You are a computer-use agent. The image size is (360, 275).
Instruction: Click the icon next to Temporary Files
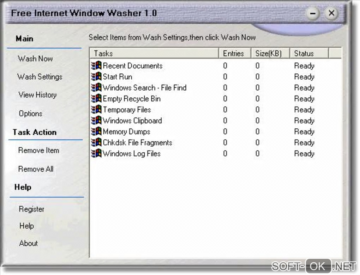tap(96, 110)
